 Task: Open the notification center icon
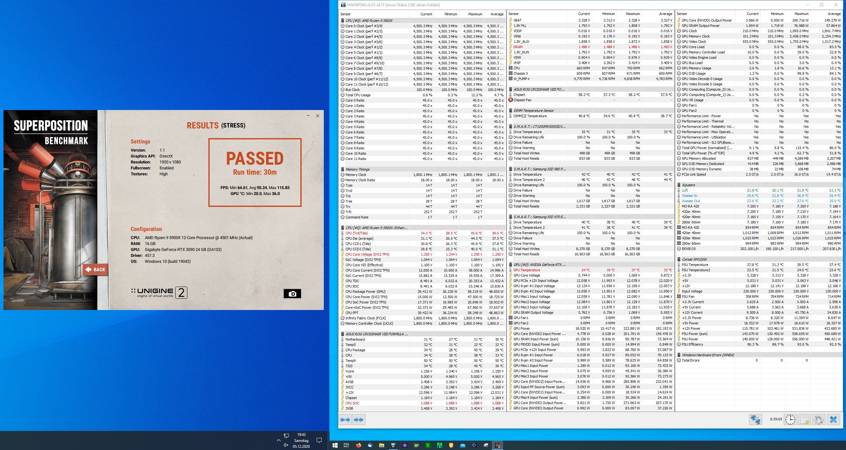(319, 440)
